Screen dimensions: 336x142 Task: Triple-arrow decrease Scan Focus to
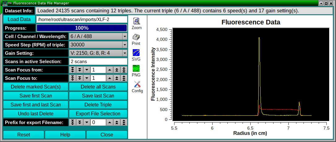73,78
